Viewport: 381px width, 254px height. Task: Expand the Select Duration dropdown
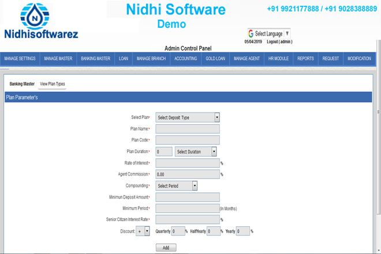coord(196,152)
